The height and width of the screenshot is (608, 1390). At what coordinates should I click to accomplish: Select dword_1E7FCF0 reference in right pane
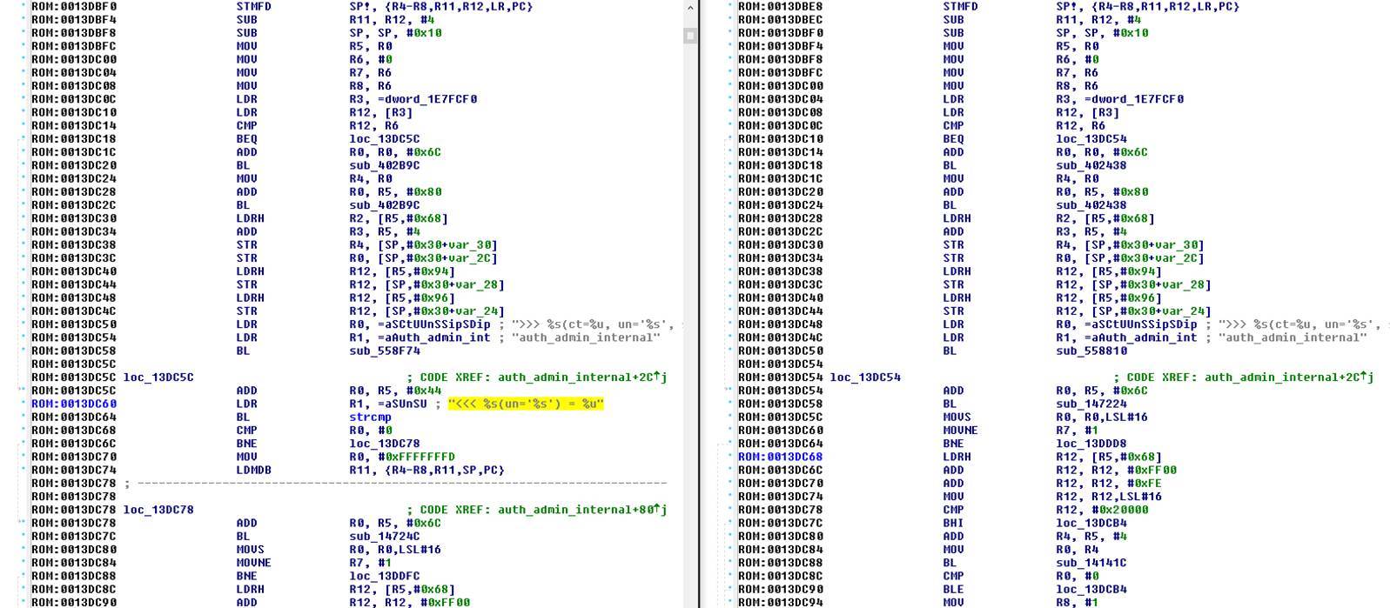1129,99
